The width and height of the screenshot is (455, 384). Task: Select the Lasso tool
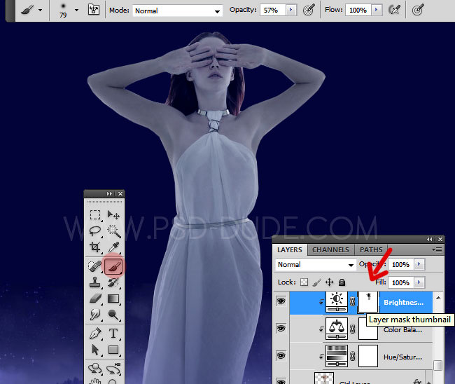[x=95, y=231]
